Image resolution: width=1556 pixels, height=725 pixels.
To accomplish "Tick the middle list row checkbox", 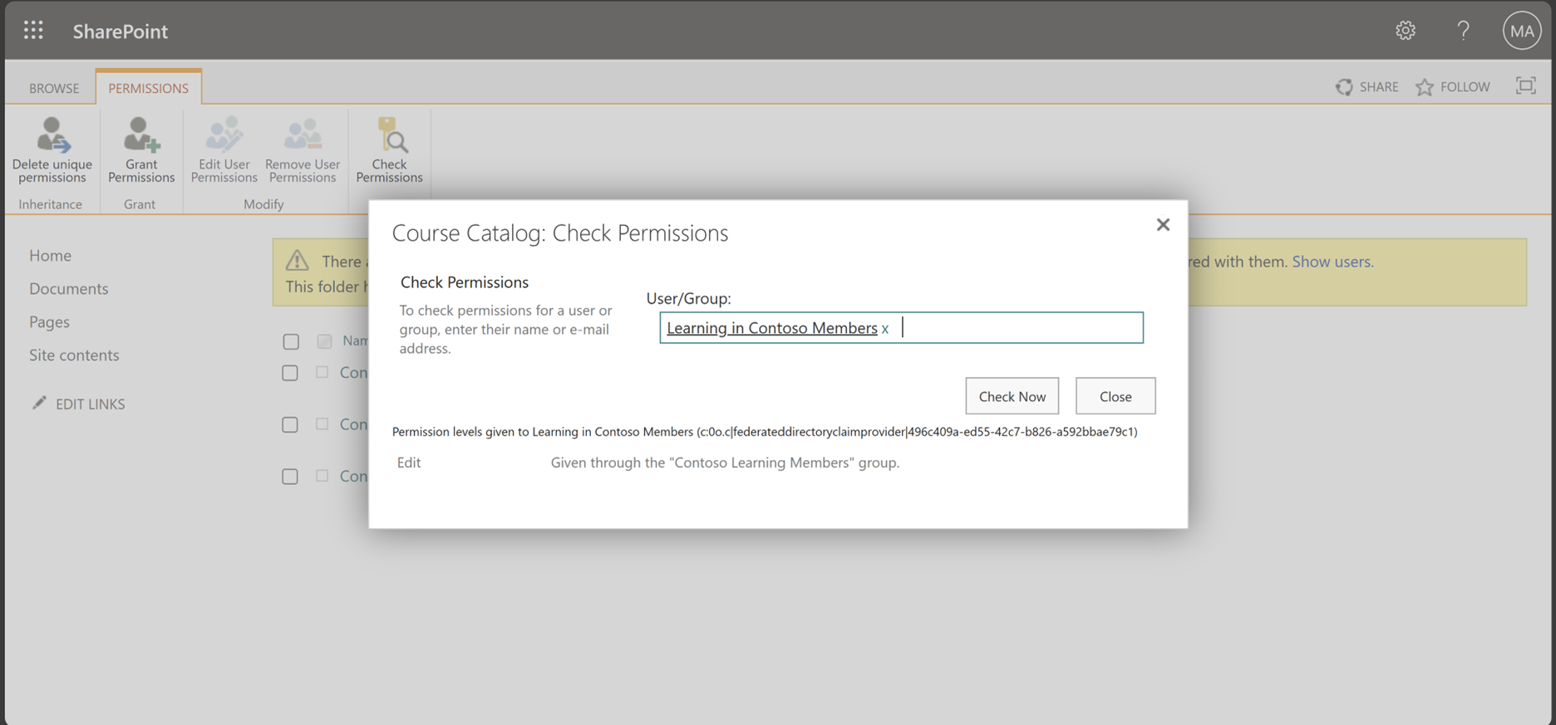I will (290, 424).
